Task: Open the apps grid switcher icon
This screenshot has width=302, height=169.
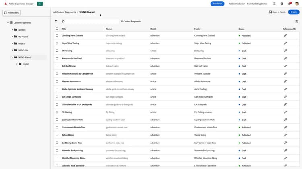Action: pos(274,4)
